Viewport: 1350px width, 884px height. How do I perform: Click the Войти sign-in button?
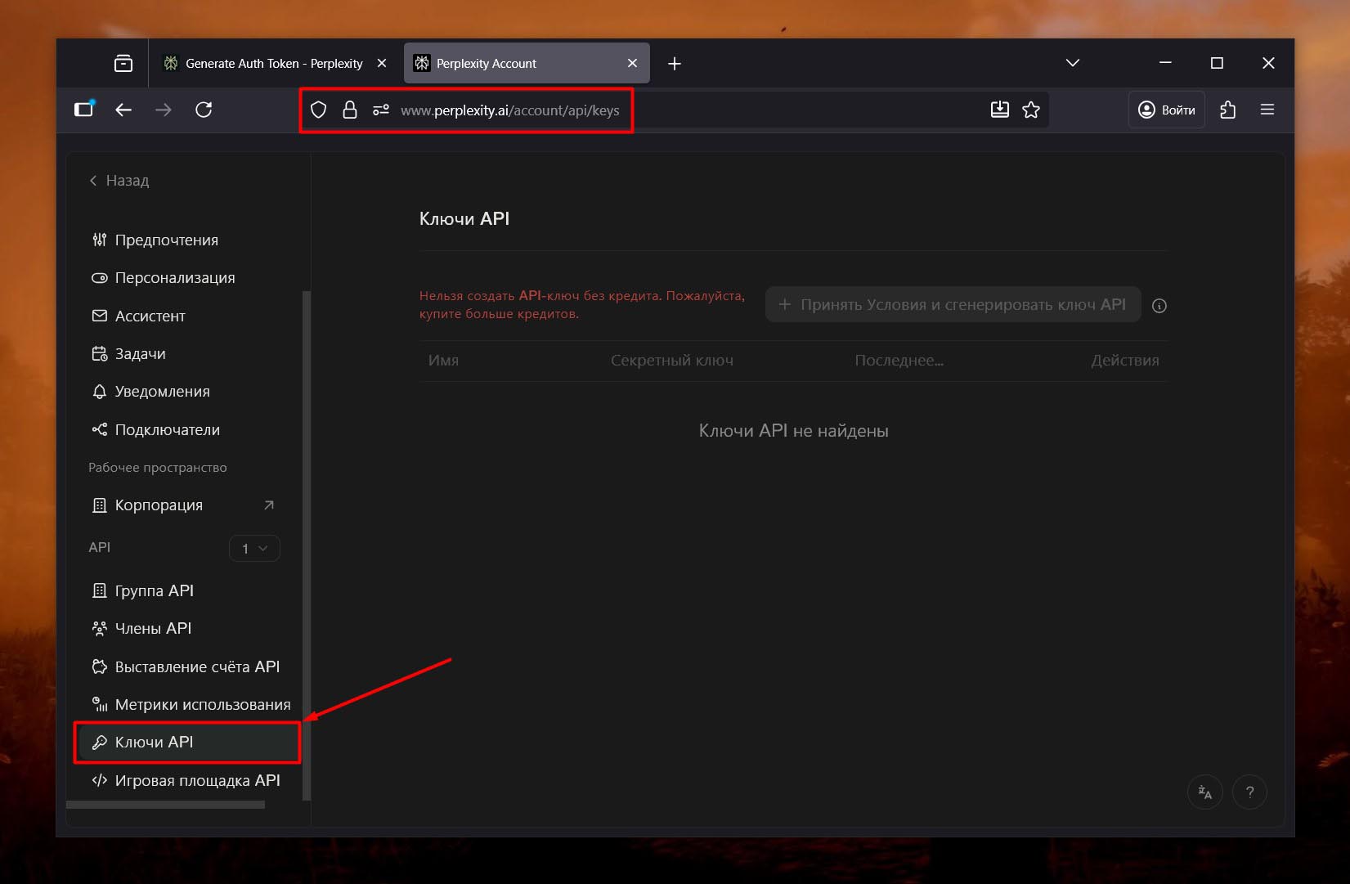coord(1167,110)
